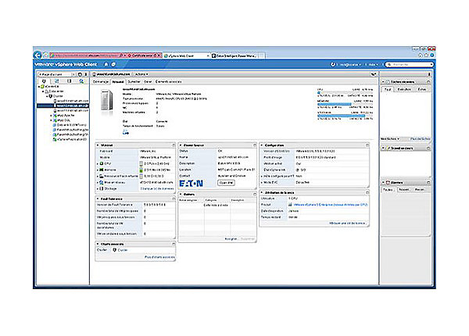Click the Plus de tâches link
This screenshot has width=469, height=336.
click(419, 138)
